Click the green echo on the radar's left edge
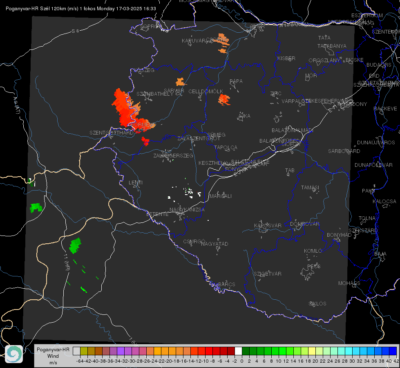The height and width of the screenshot is (368, 400). pyautogui.click(x=36, y=208)
